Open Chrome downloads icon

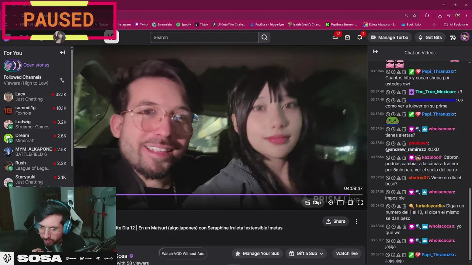click(440, 15)
